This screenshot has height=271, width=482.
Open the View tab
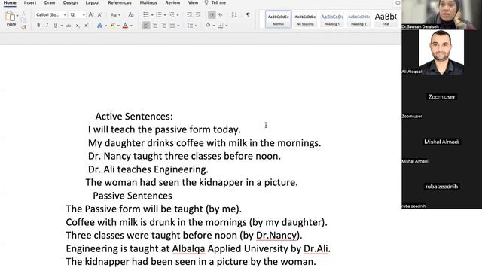pyautogui.click(x=193, y=2)
